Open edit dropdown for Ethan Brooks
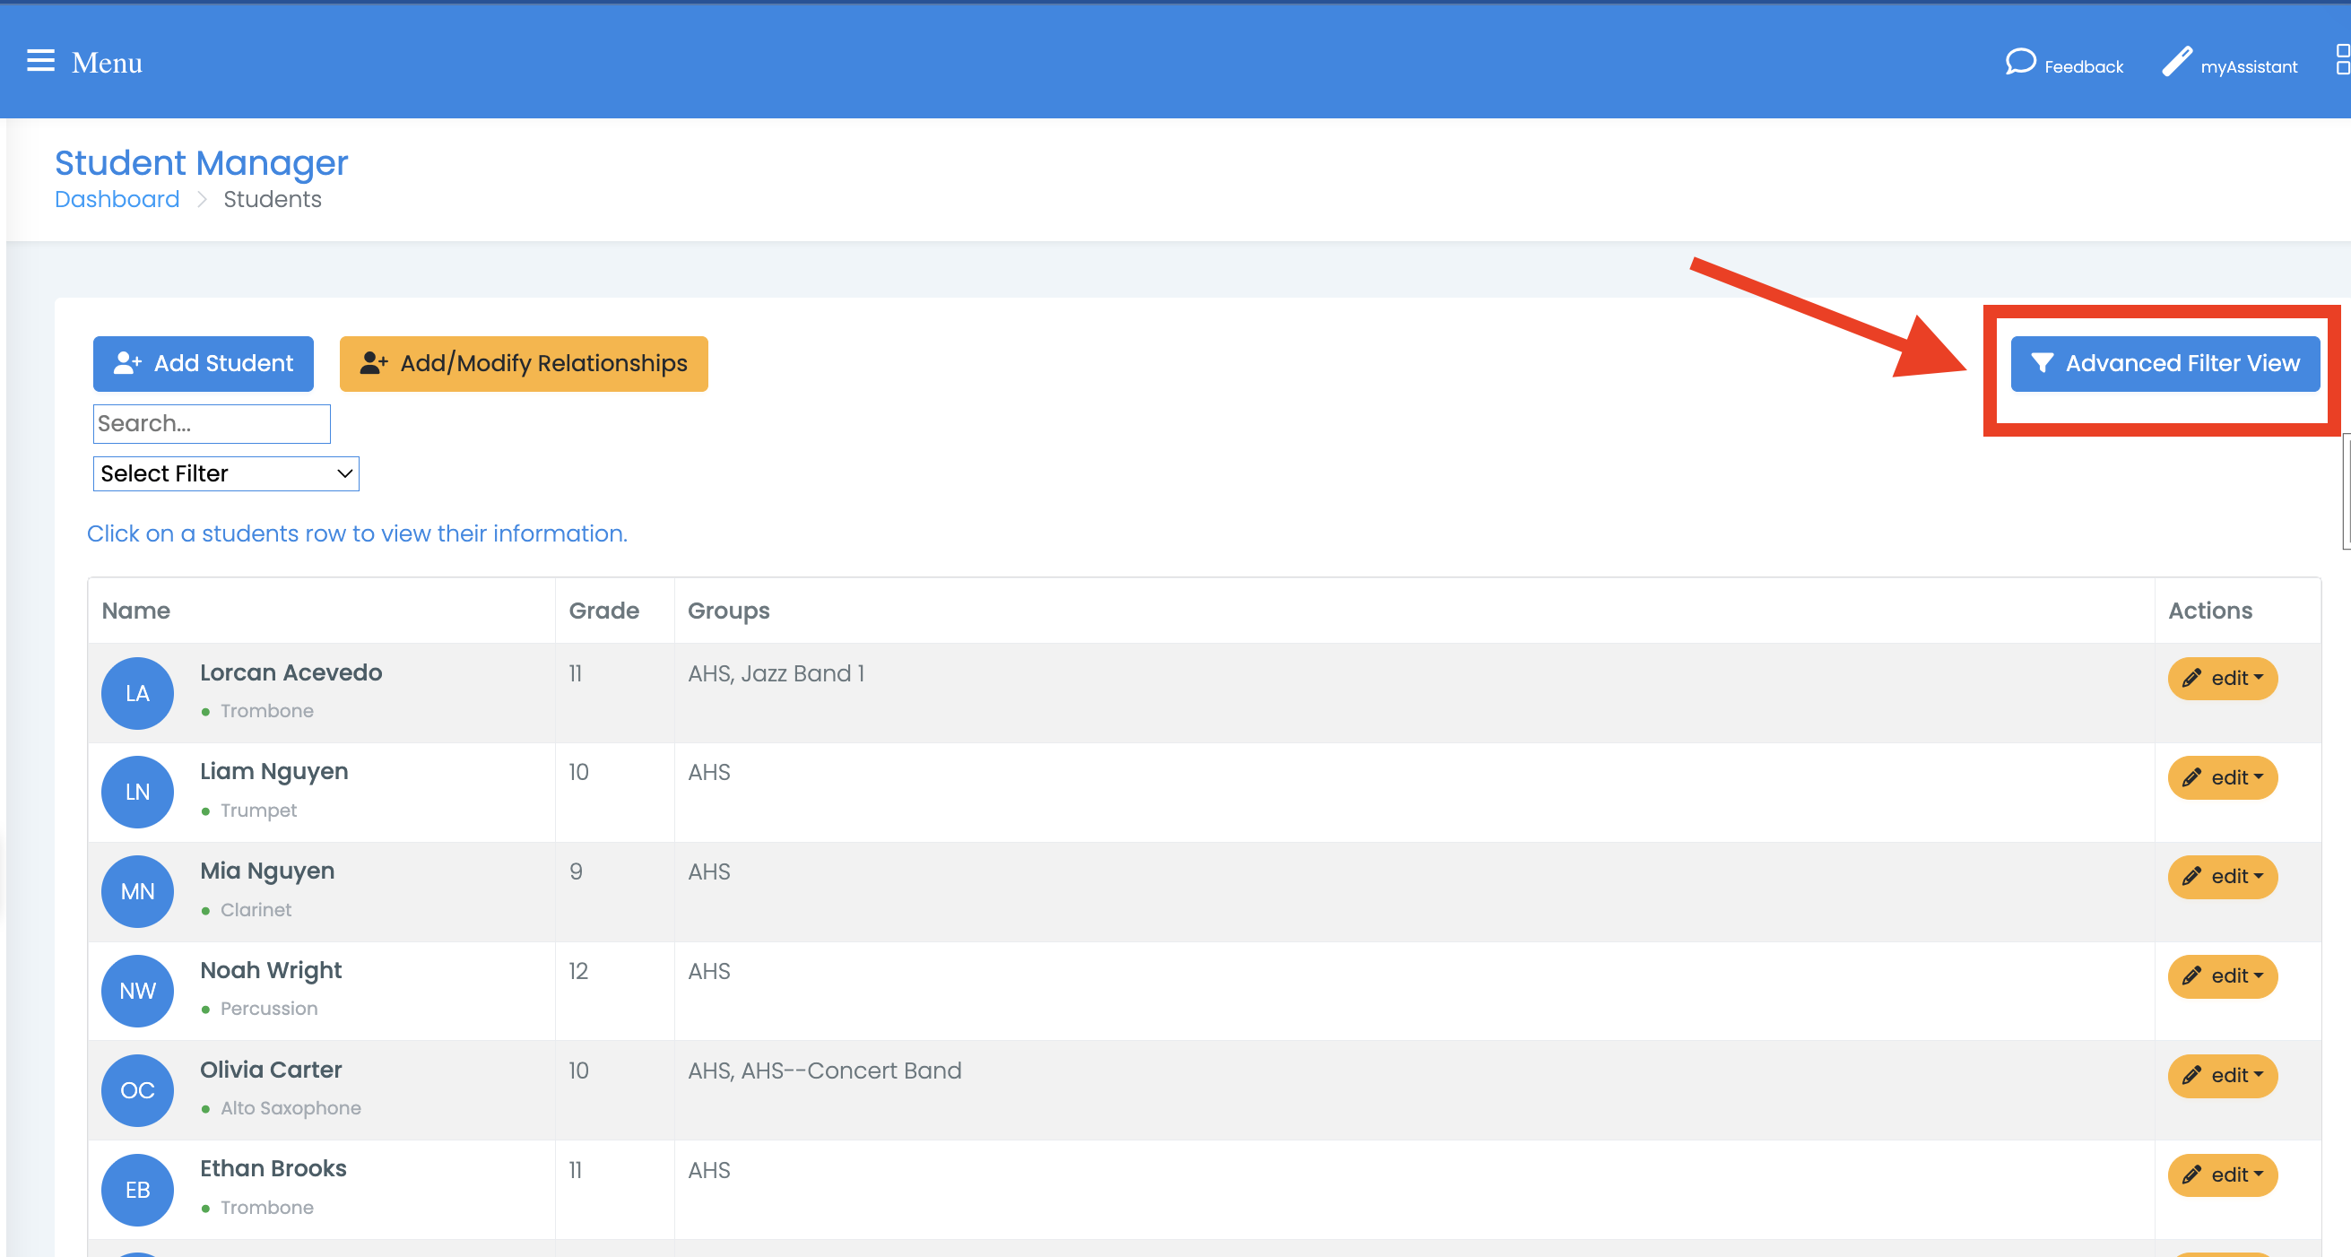 (2222, 1175)
